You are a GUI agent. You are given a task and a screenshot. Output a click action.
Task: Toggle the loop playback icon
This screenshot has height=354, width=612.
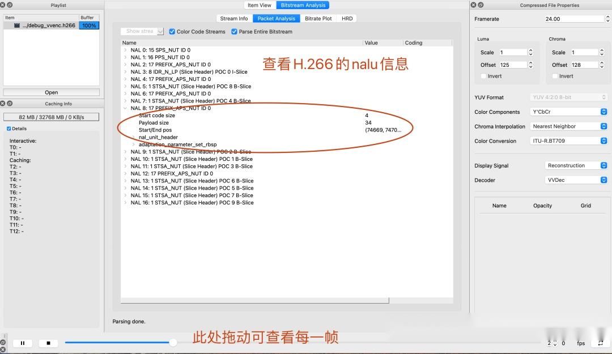600,343
